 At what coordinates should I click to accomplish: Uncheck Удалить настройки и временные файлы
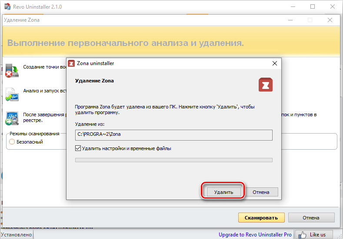point(78,148)
